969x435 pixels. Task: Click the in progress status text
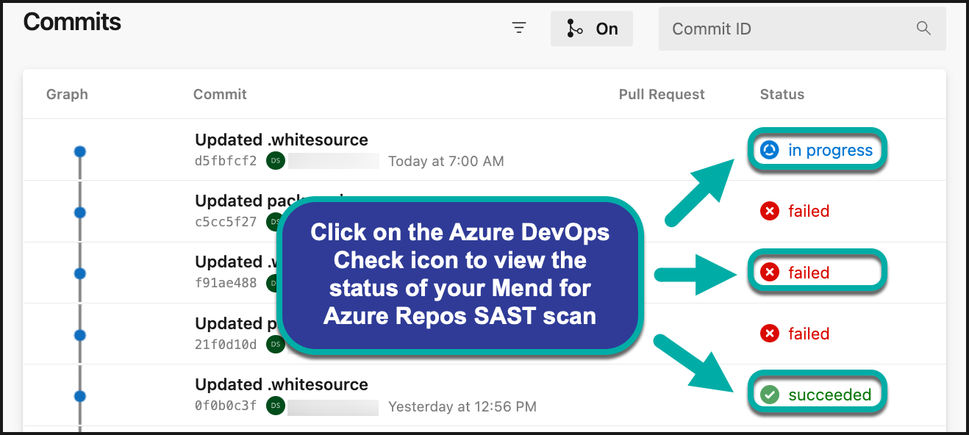(830, 151)
